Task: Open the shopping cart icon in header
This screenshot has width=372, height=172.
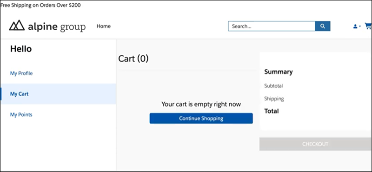Action: tap(368, 26)
